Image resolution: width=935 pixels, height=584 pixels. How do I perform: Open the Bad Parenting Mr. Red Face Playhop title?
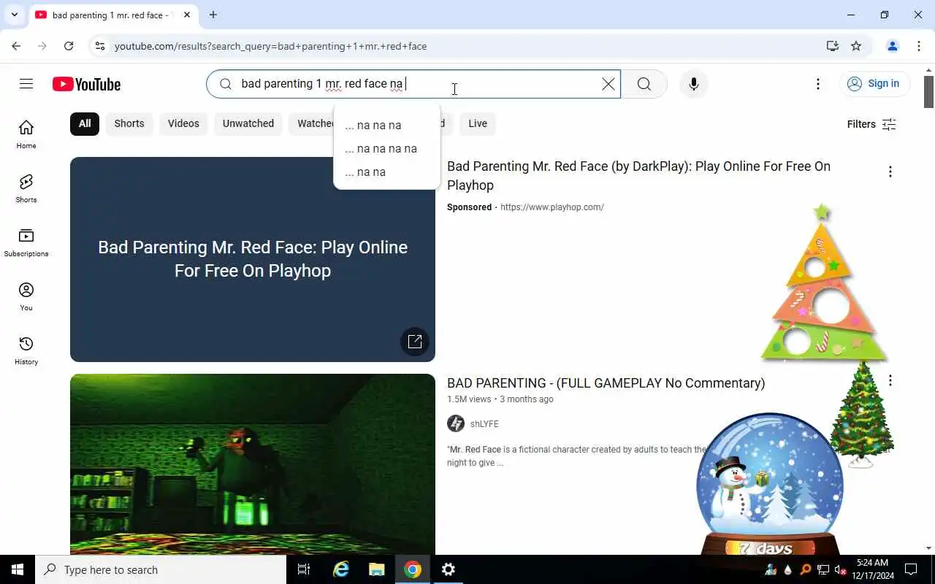[x=638, y=175]
